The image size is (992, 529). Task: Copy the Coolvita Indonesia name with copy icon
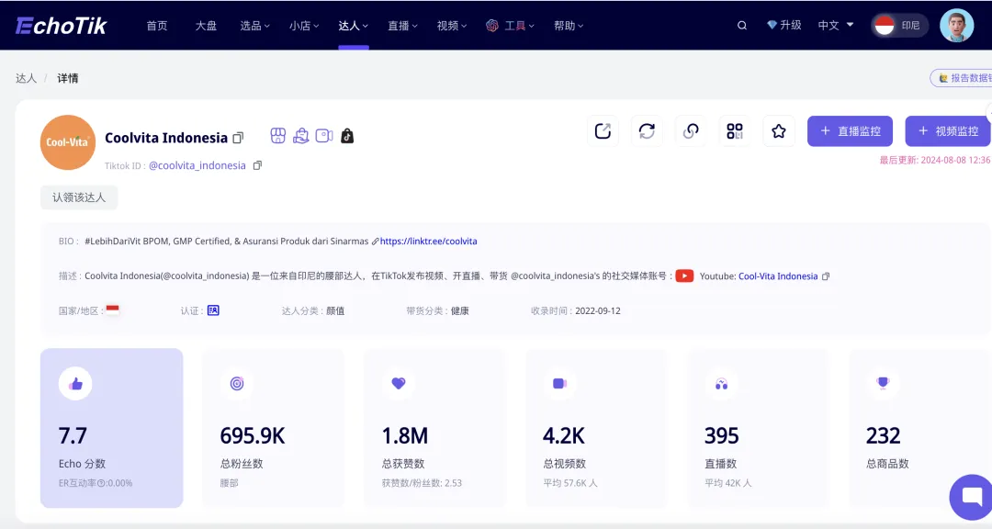point(239,138)
